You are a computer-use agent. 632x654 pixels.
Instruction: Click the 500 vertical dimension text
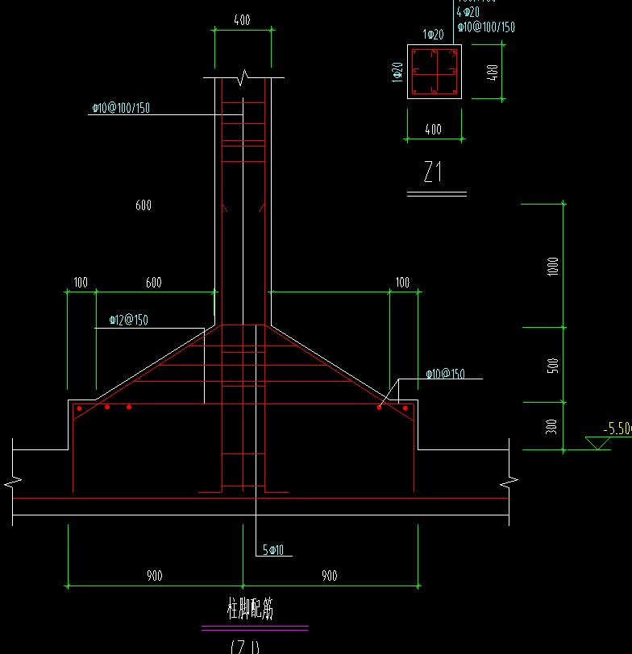click(x=552, y=365)
